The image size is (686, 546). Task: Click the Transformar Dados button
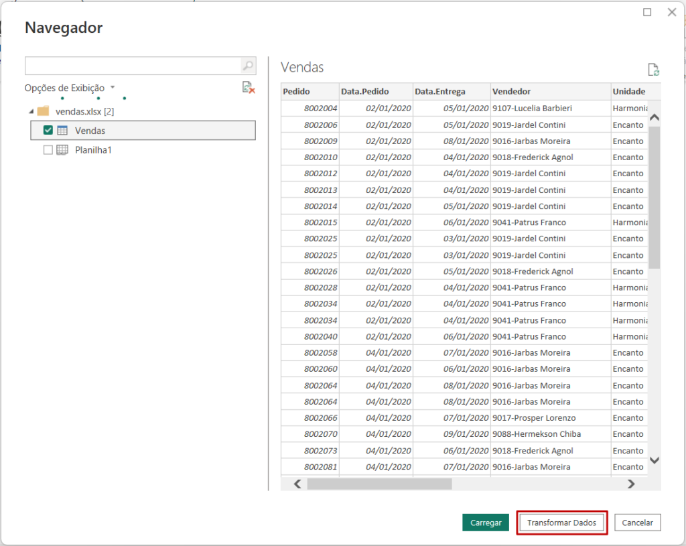pyautogui.click(x=562, y=523)
